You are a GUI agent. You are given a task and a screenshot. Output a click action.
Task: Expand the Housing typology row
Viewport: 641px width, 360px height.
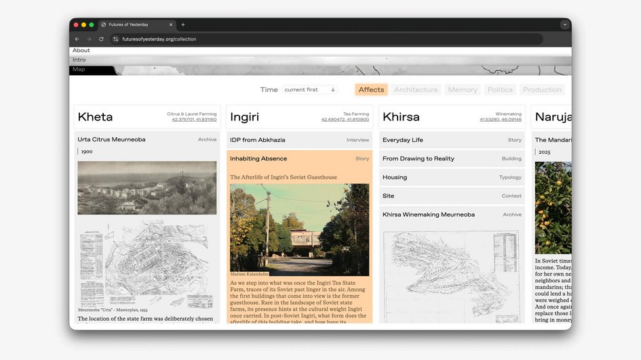452,177
